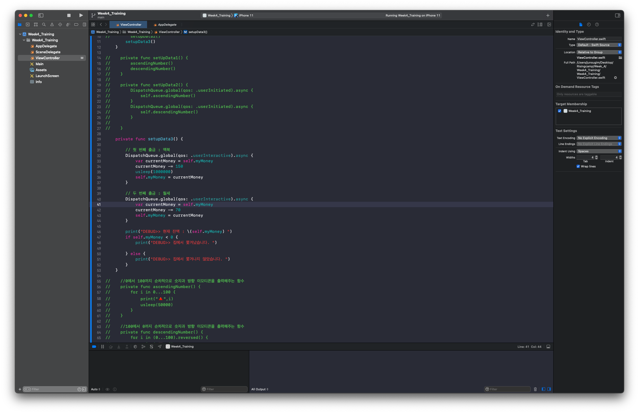639x413 pixels.
Task: Open the Find navigator magnifier icon
Action: [x=44, y=25]
